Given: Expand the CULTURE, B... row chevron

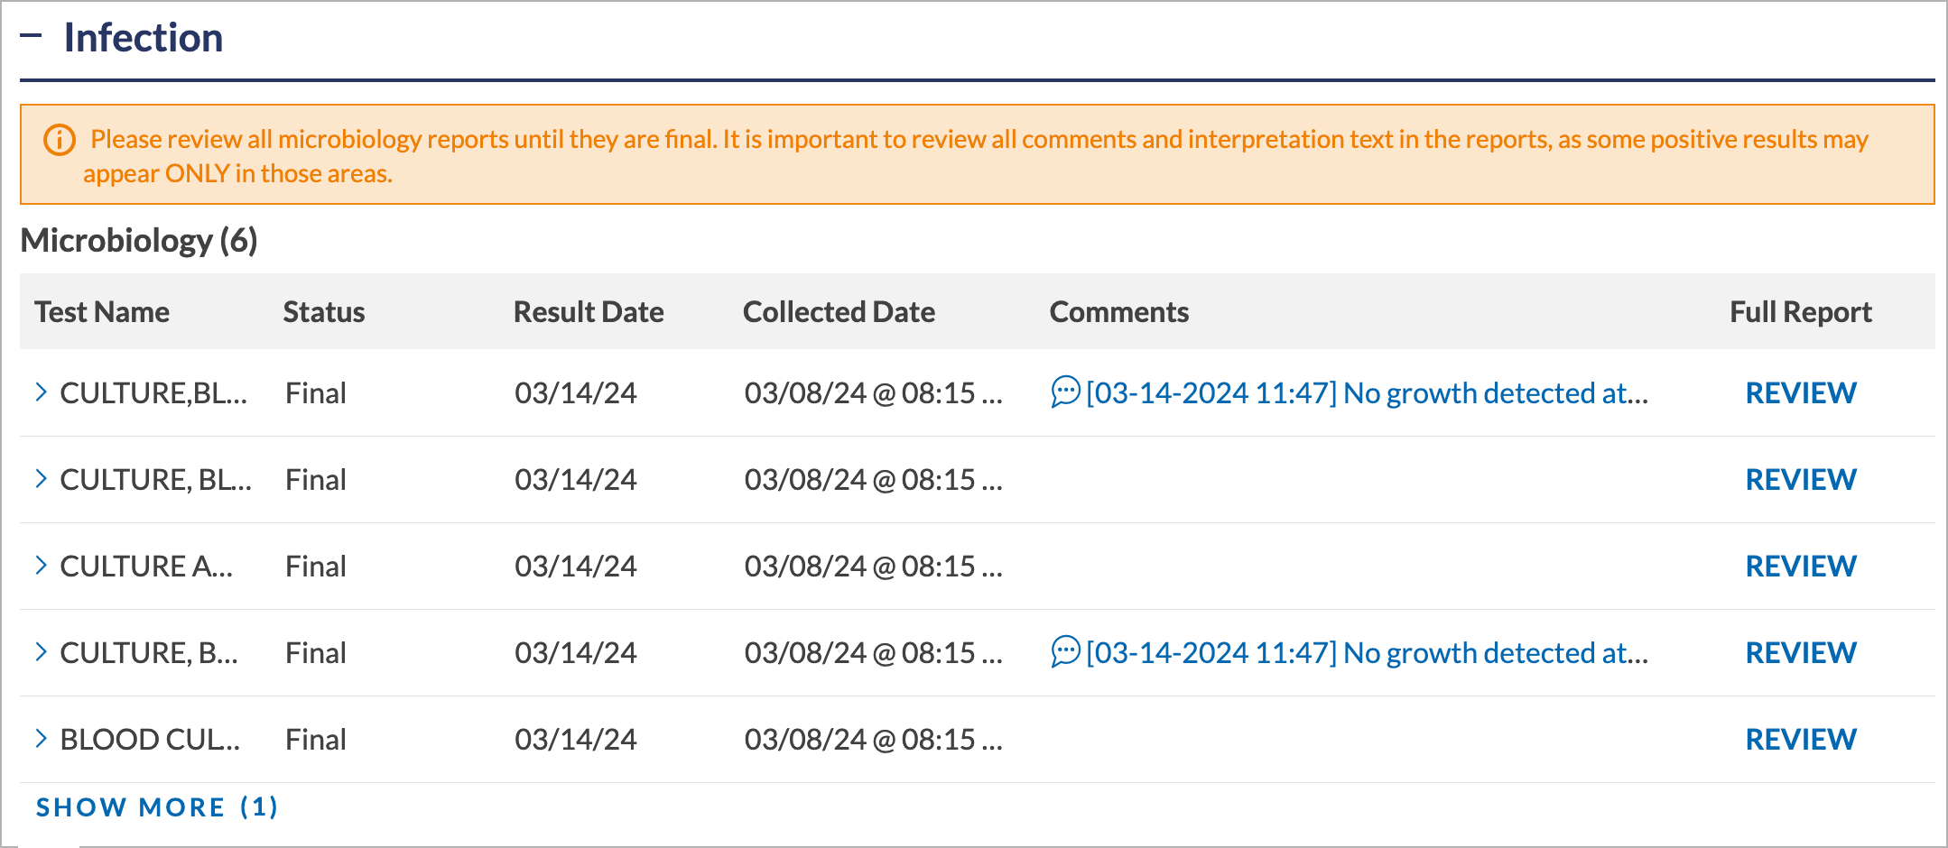Looking at the screenshot, I should tap(41, 652).
